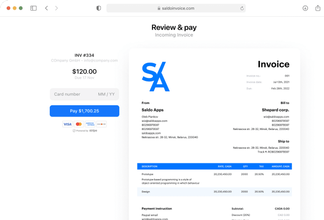Click the Payment instruction heading
The width and height of the screenshot is (324, 220).
157,209
